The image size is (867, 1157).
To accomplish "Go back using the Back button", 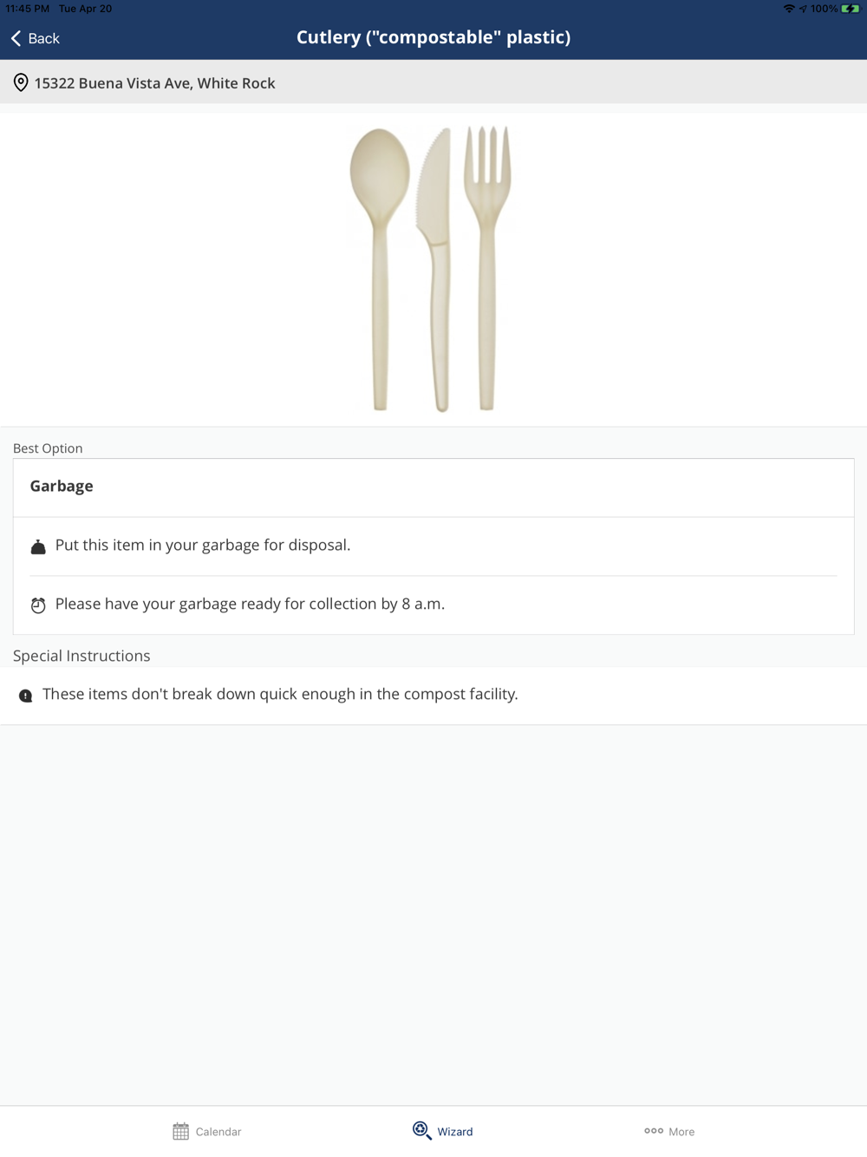I will point(36,38).
